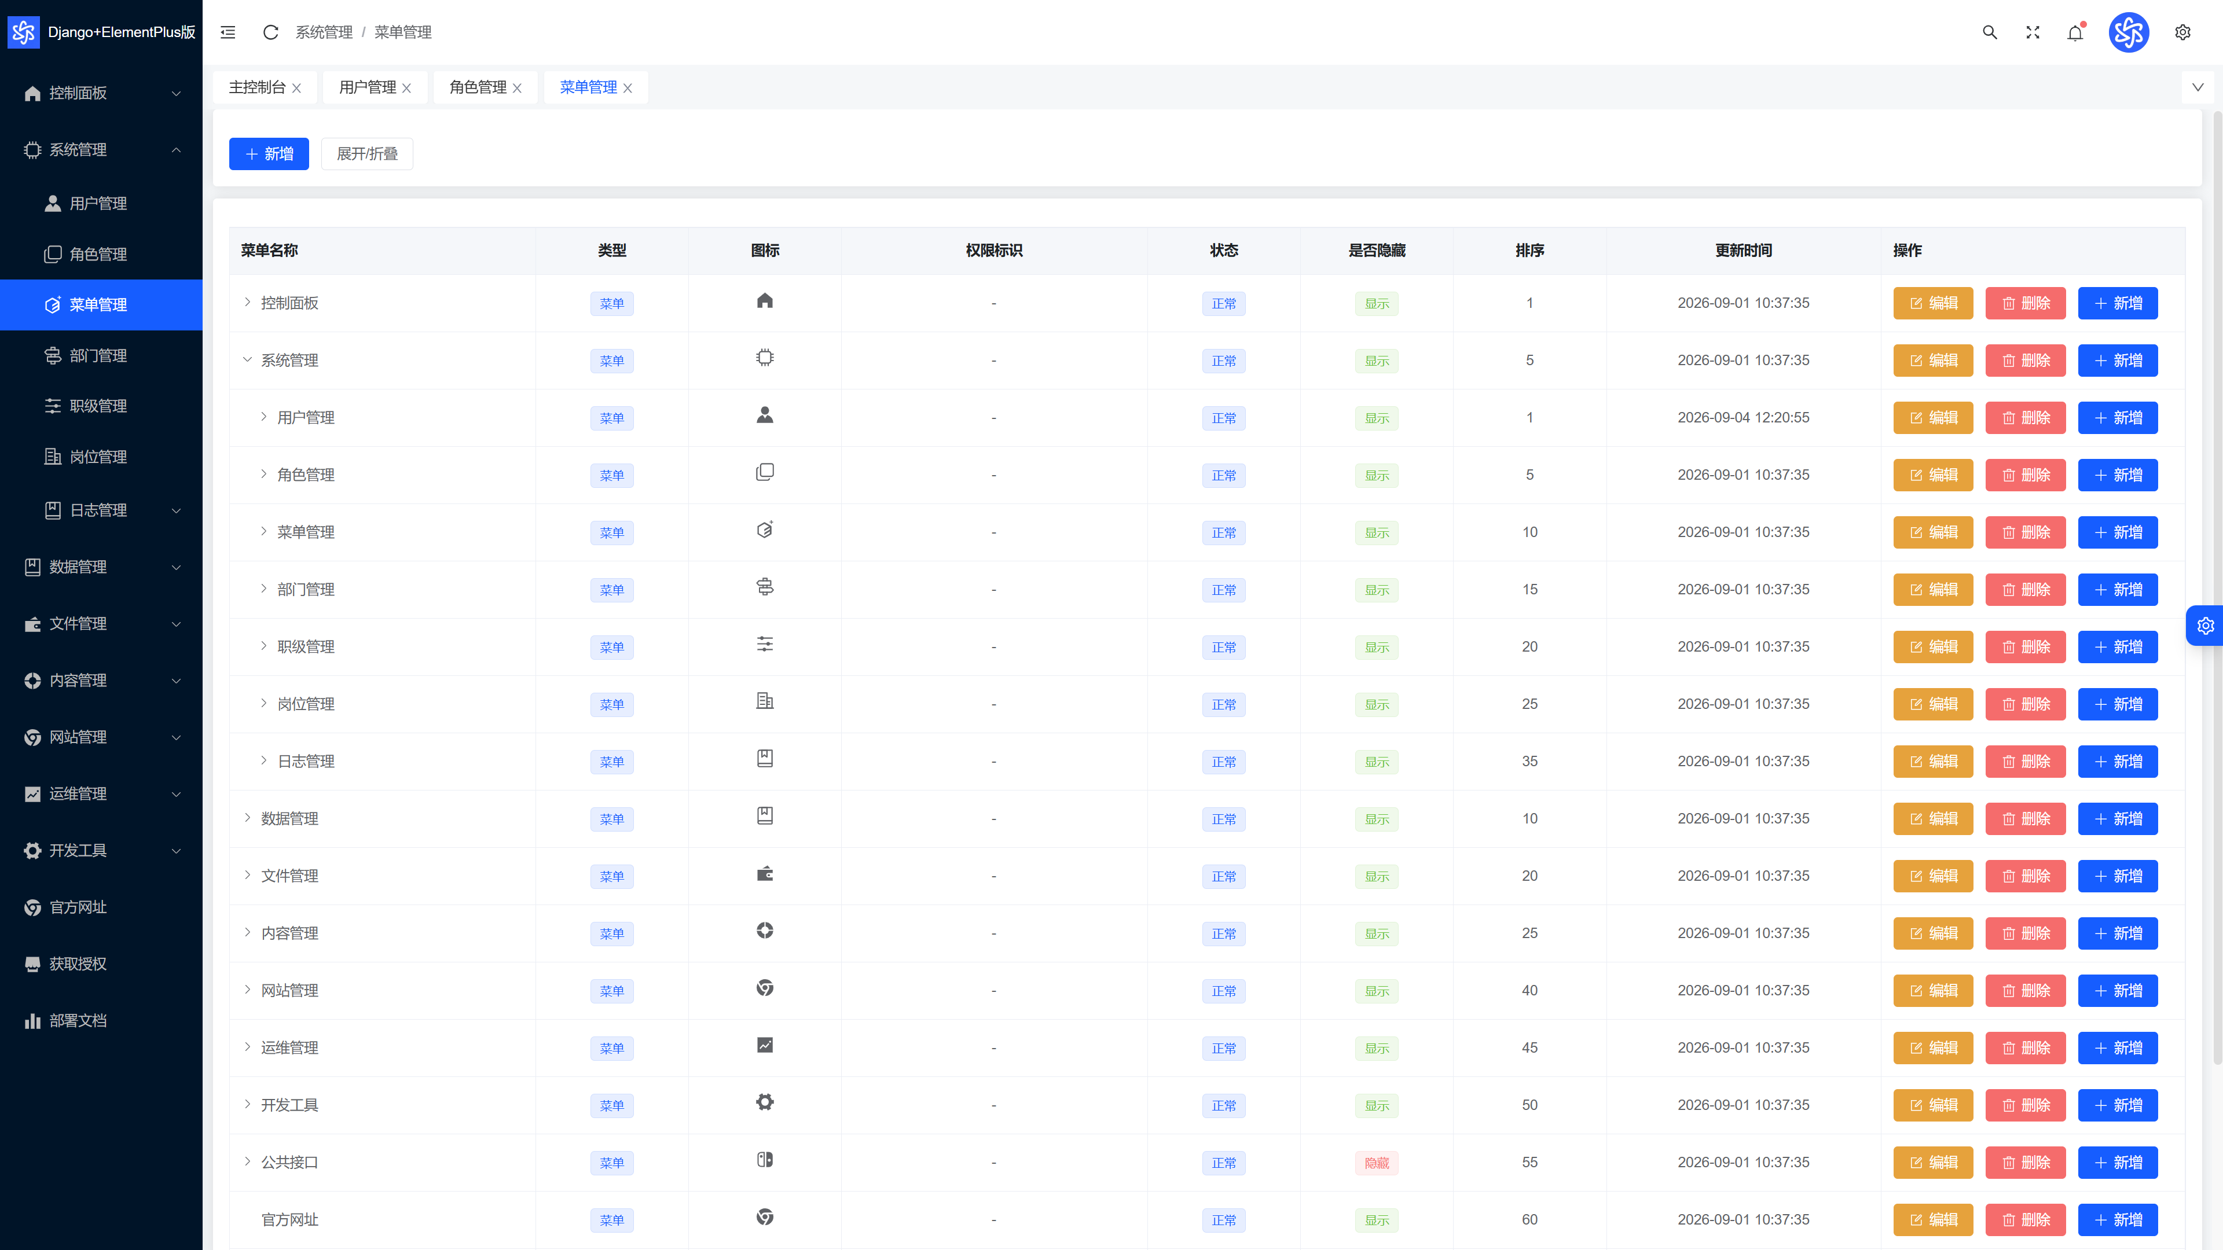This screenshot has height=1250, width=2223.
Task: Open the tabs dropdown arrow at right
Action: tap(2198, 87)
